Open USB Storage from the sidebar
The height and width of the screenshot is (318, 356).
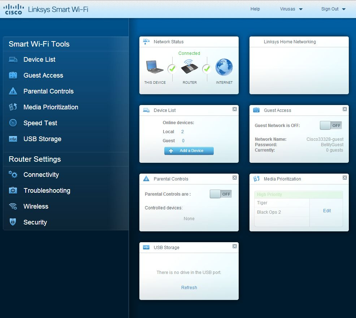(x=43, y=139)
